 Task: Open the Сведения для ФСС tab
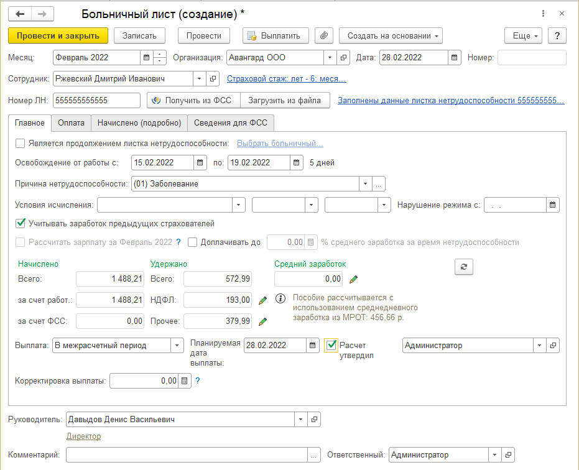coord(230,123)
